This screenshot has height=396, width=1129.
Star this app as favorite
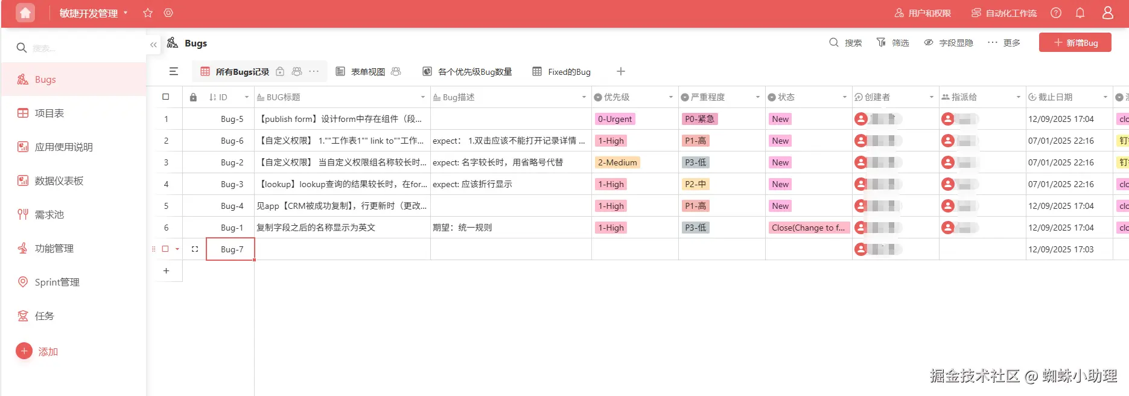(148, 13)
